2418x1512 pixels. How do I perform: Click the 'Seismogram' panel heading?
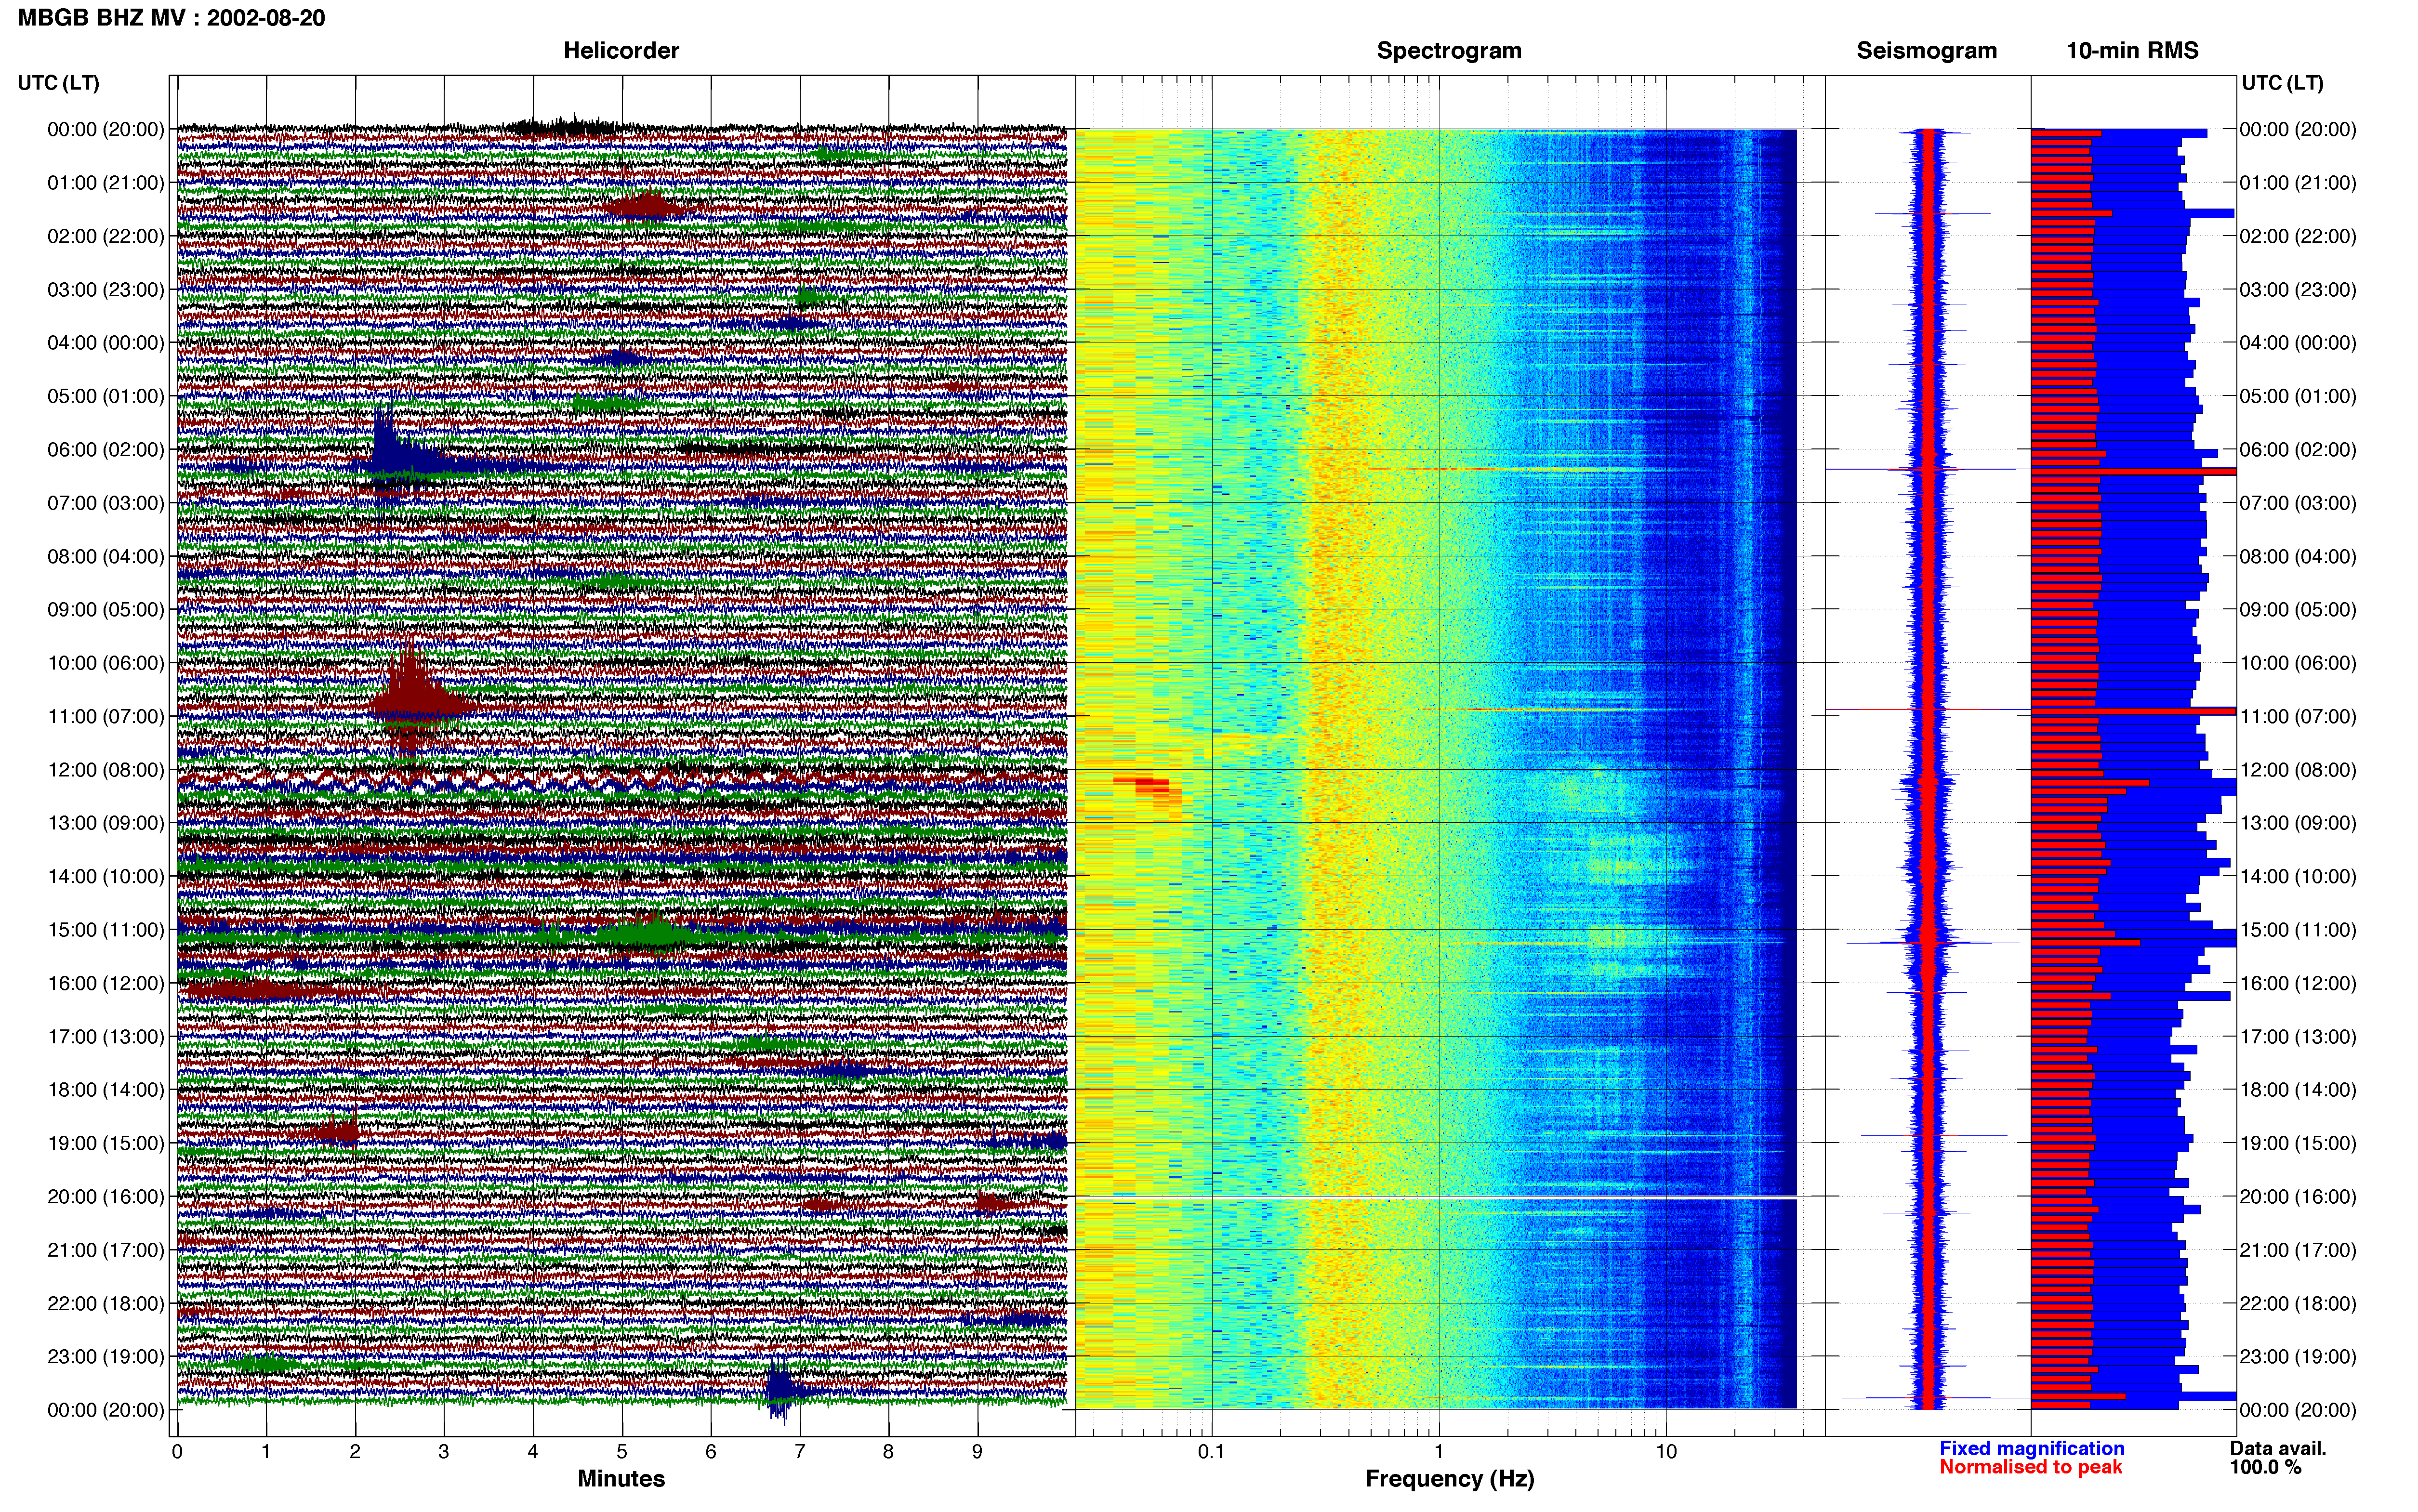click(1927, 51)
